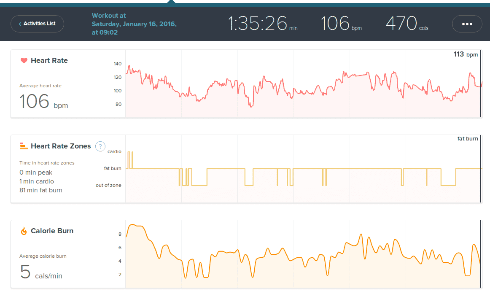Select the workout date text in the header
The width and height of the screenshot is (490, 294).
(134, 24)
